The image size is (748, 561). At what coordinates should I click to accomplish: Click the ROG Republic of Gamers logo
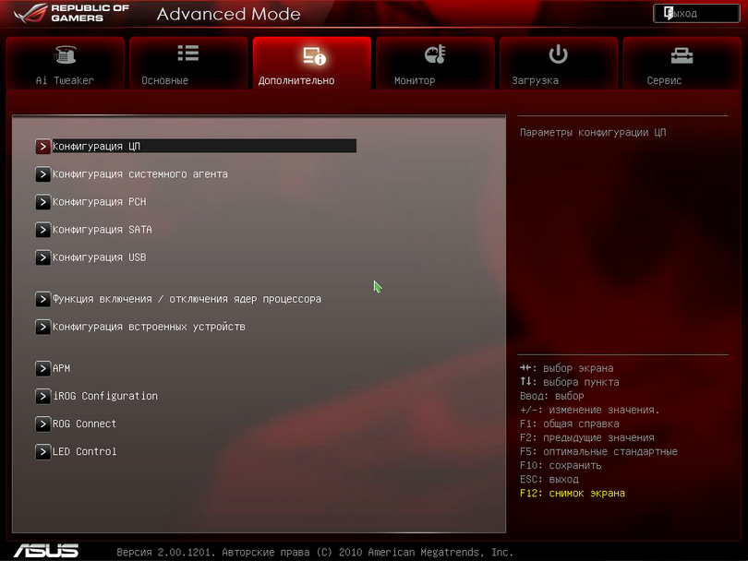[65, 14]
